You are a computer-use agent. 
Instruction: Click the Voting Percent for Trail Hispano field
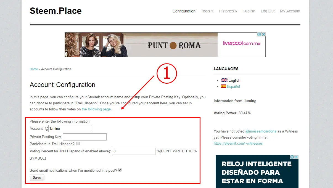tap(134, 151)
